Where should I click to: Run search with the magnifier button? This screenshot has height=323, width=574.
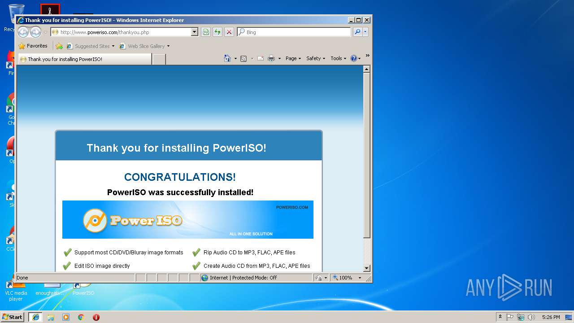(357, 32)
